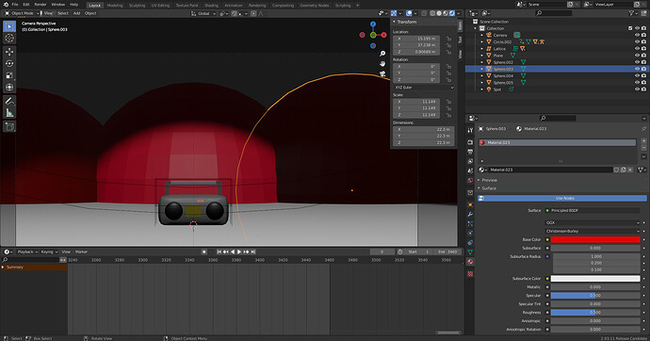Click the viewport pan hand icon
The width and height of the screenshot is (650, 341).
(x=382, y=63)
